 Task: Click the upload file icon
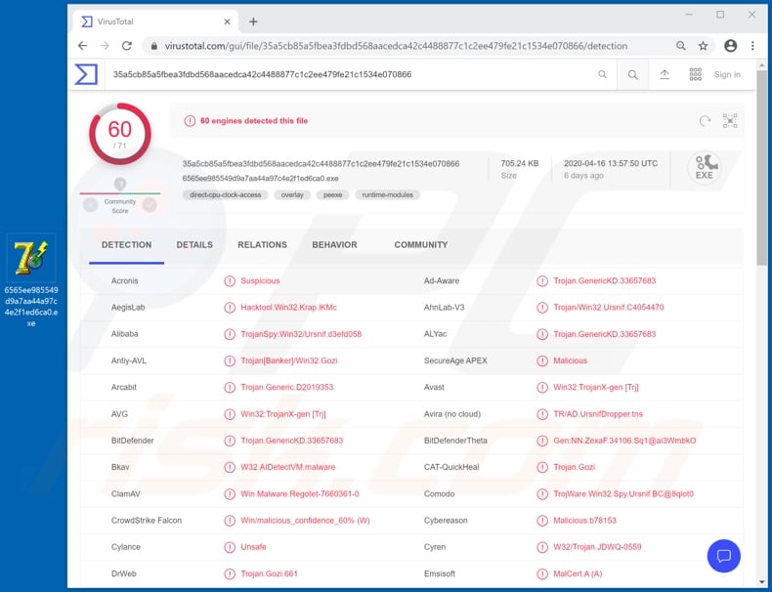665,74
